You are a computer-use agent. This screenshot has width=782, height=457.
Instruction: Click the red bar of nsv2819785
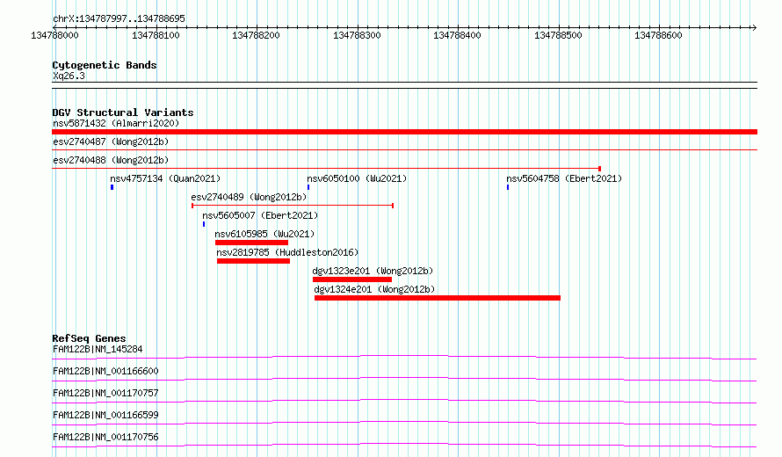pyautogui.click(x=253, y=261)
